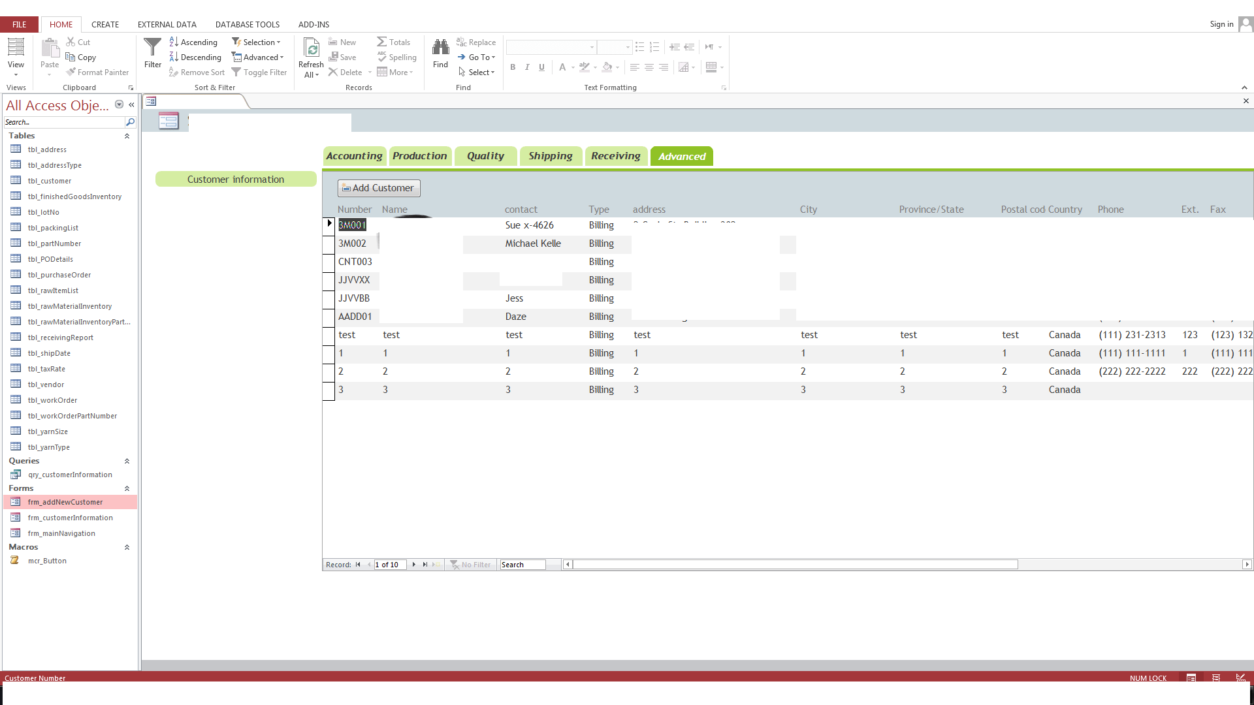
Task: Switch to the Shipping navigation tab
Action: [550, 156]
